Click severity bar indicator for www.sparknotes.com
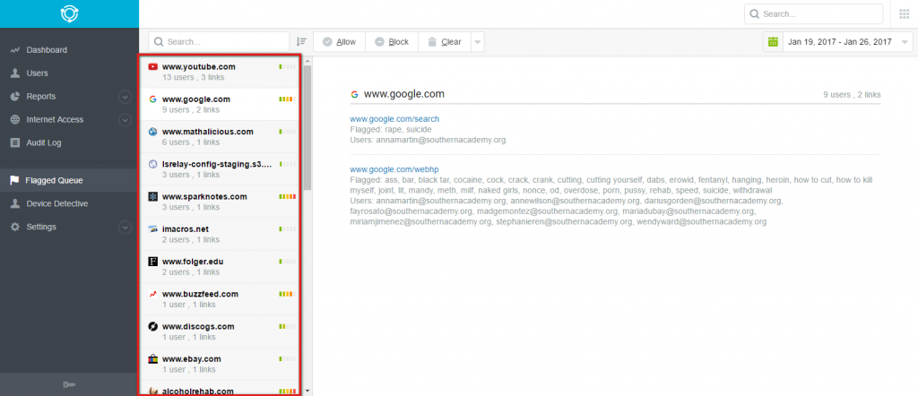Image resolution: width=918 pixels, height=396 pixels. tap(288, 196)
